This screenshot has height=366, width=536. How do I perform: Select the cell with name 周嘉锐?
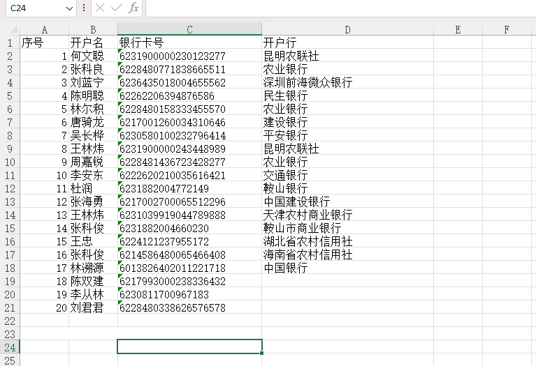94,162
